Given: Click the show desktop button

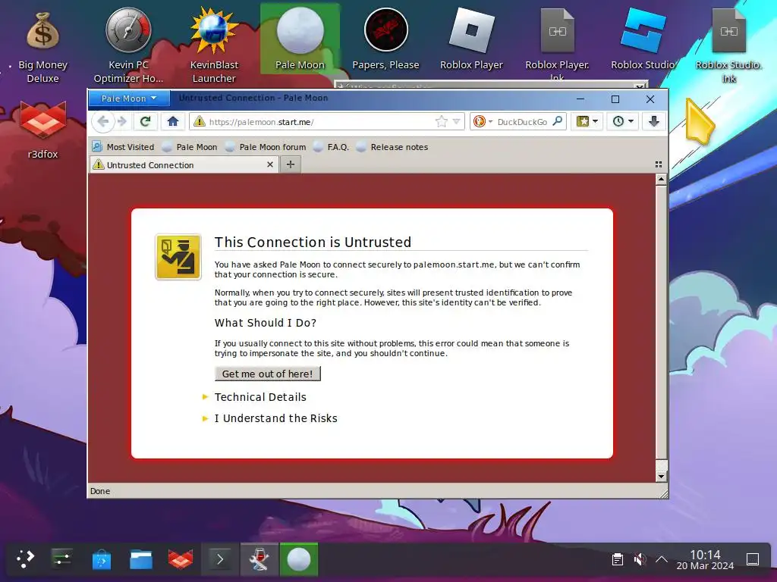Looking at the screenshot, I should pyautogui.click(x=753, y=559).
